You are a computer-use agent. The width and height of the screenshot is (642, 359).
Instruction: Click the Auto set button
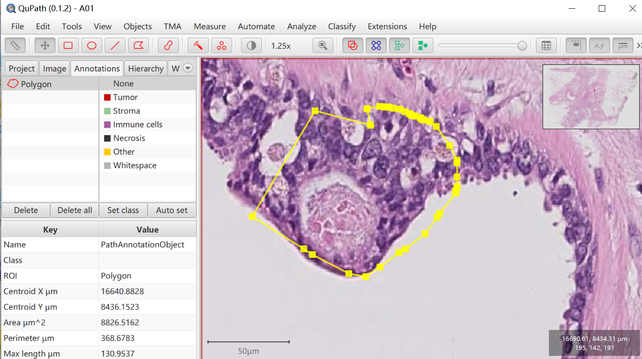(x=172, y=210)
